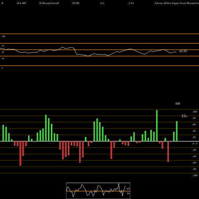Click the 0 label below the RSI panel
This screenshot has height=199, width=199.
point(2,68)
